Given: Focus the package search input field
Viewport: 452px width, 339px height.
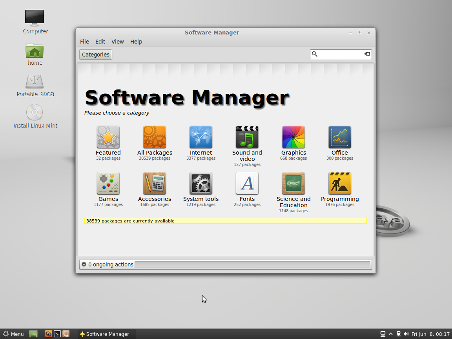Looking at the screenshot, I should [x=341, y=54].
